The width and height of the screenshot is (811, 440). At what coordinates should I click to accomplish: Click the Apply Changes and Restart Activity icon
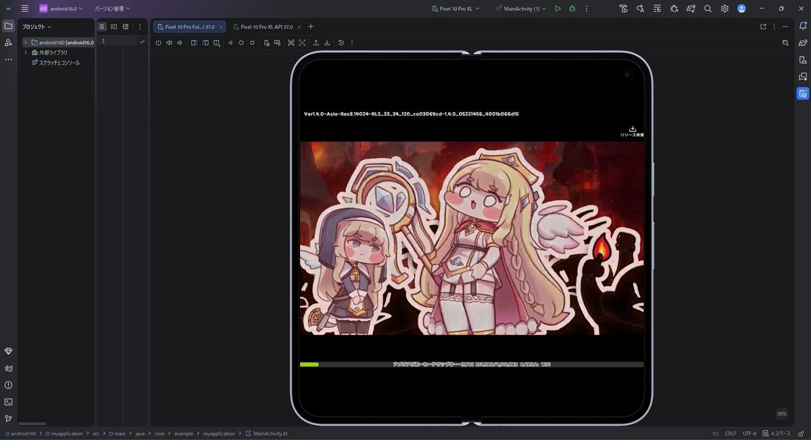[x=623, y=9]
